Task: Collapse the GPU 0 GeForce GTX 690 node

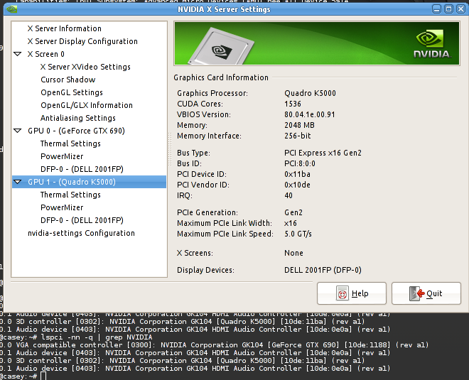Action: [x=18, y=131]
